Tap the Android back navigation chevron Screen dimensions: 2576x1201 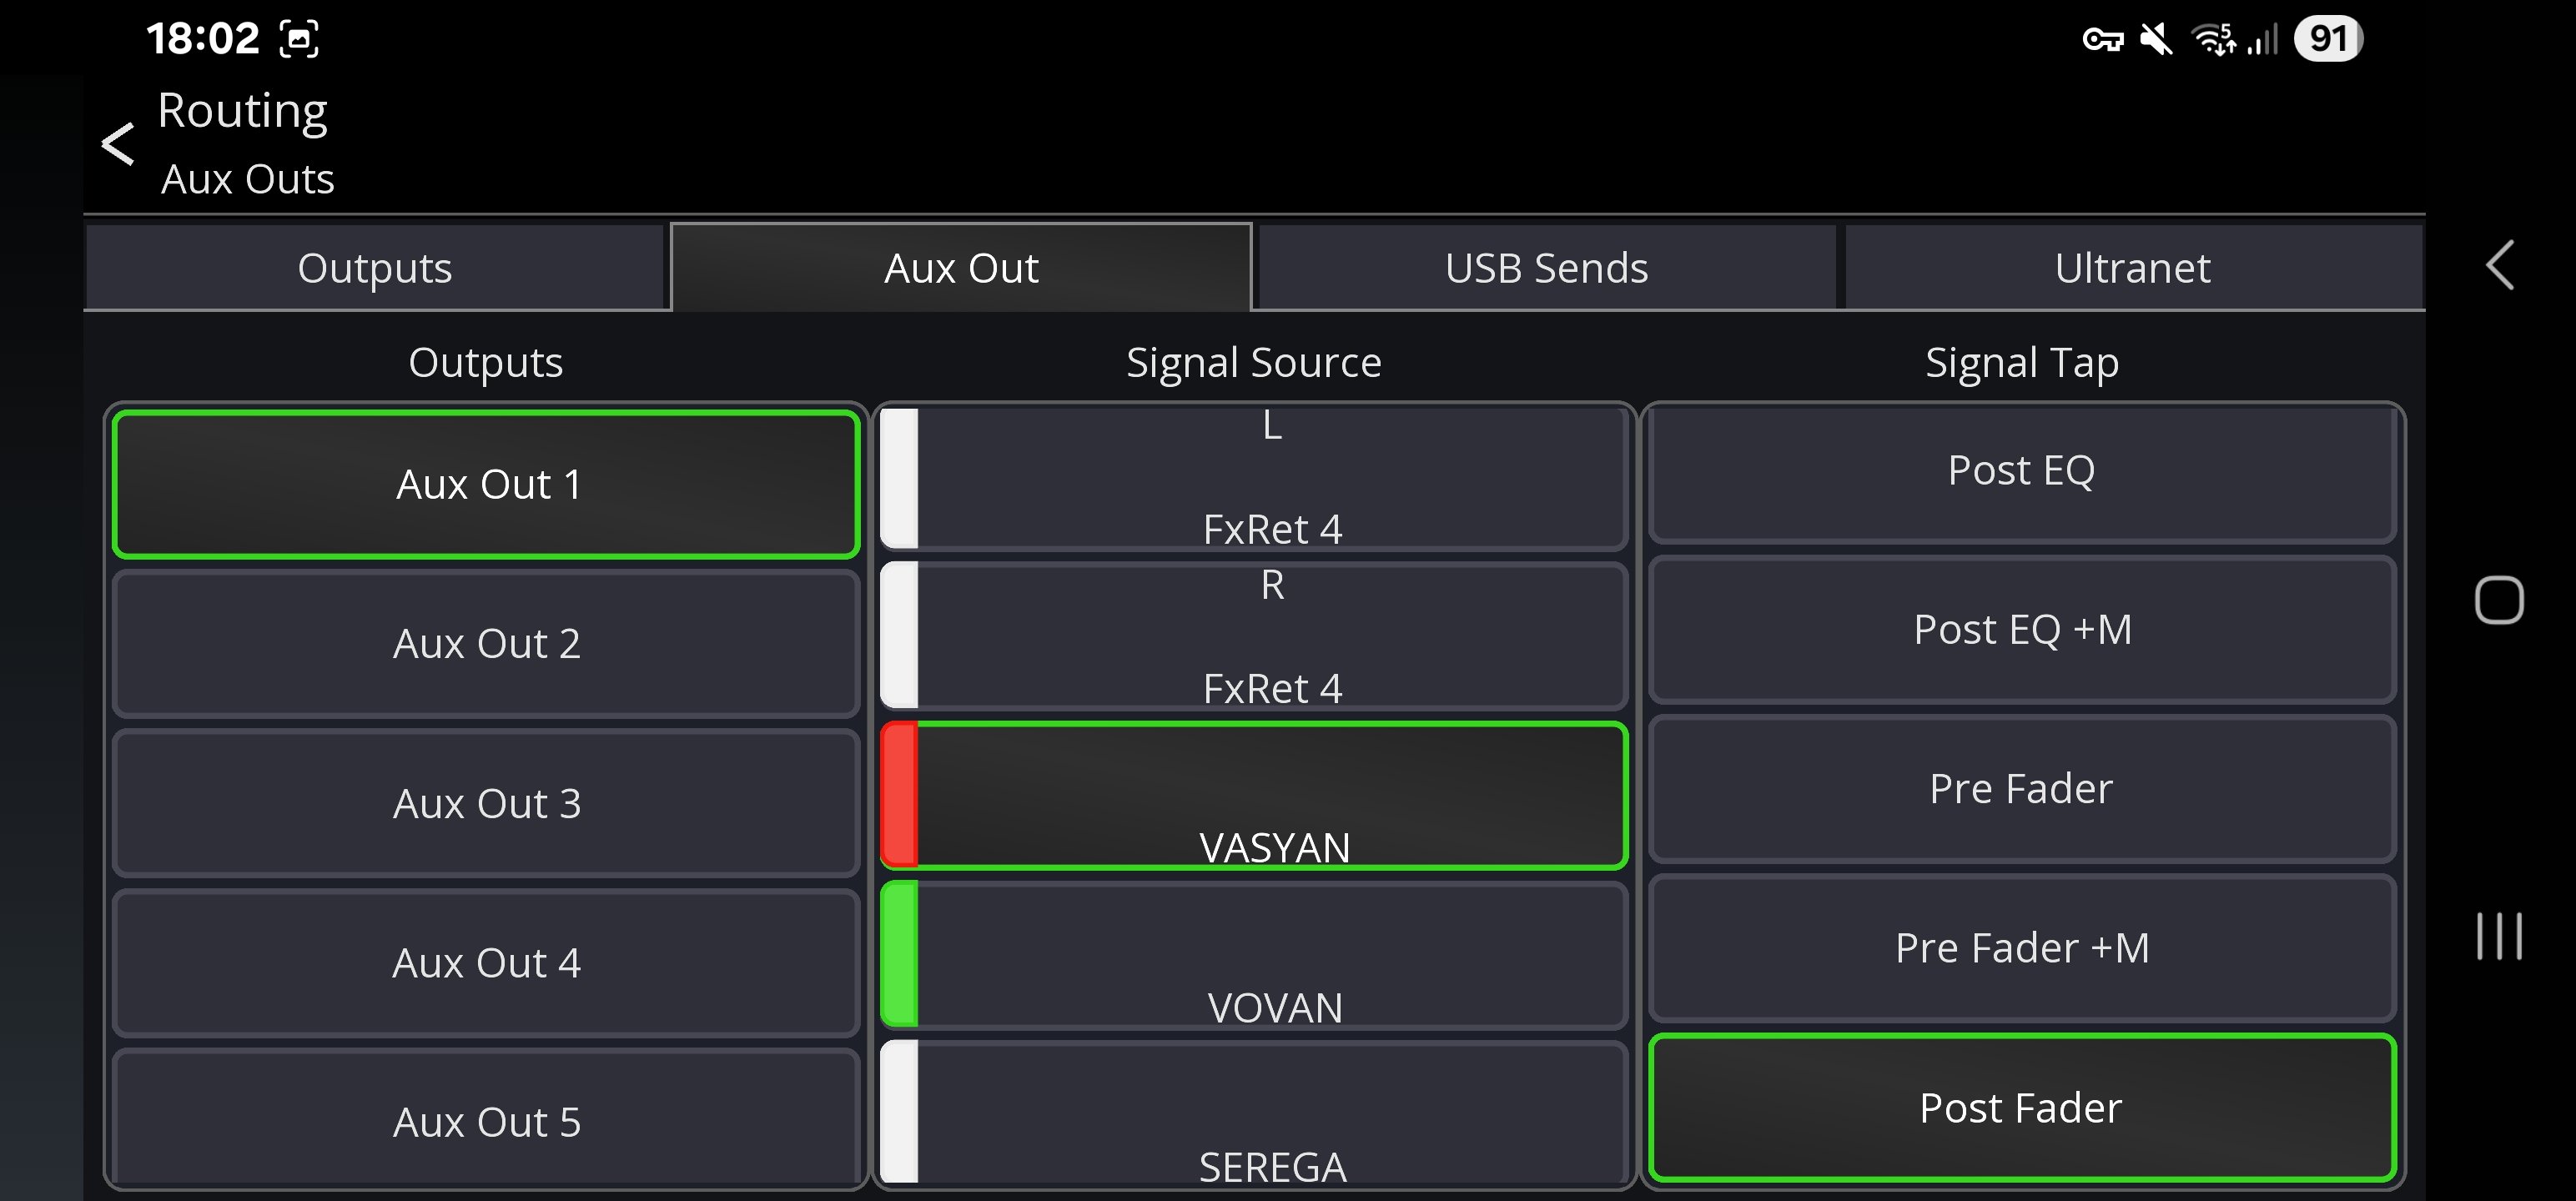[x=2499, y=266]
